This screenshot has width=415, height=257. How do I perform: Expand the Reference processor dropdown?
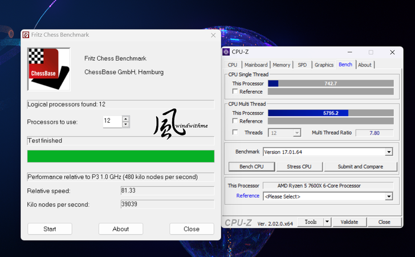click(x=389, y=196)
